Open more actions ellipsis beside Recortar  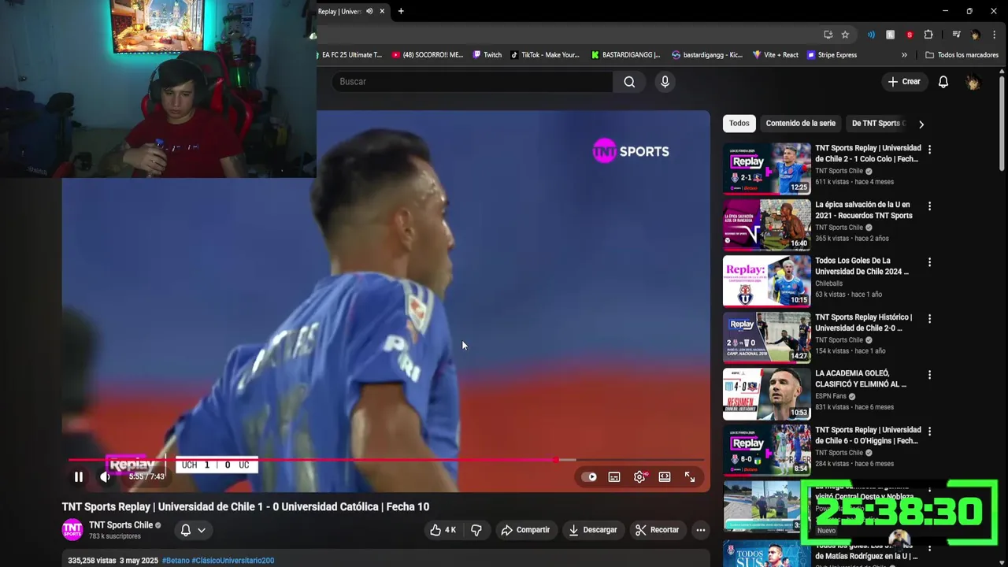coord(700,530)
